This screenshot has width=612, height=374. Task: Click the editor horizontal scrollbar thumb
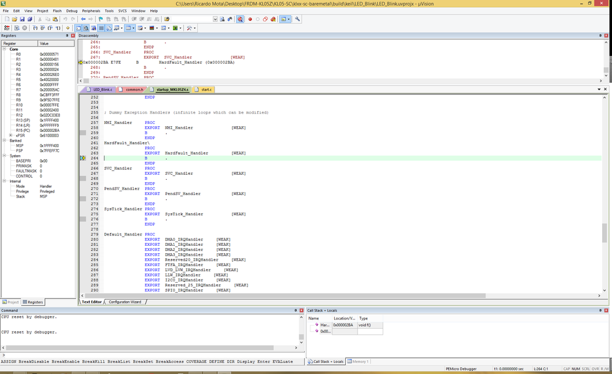click(x=285, y=296)
